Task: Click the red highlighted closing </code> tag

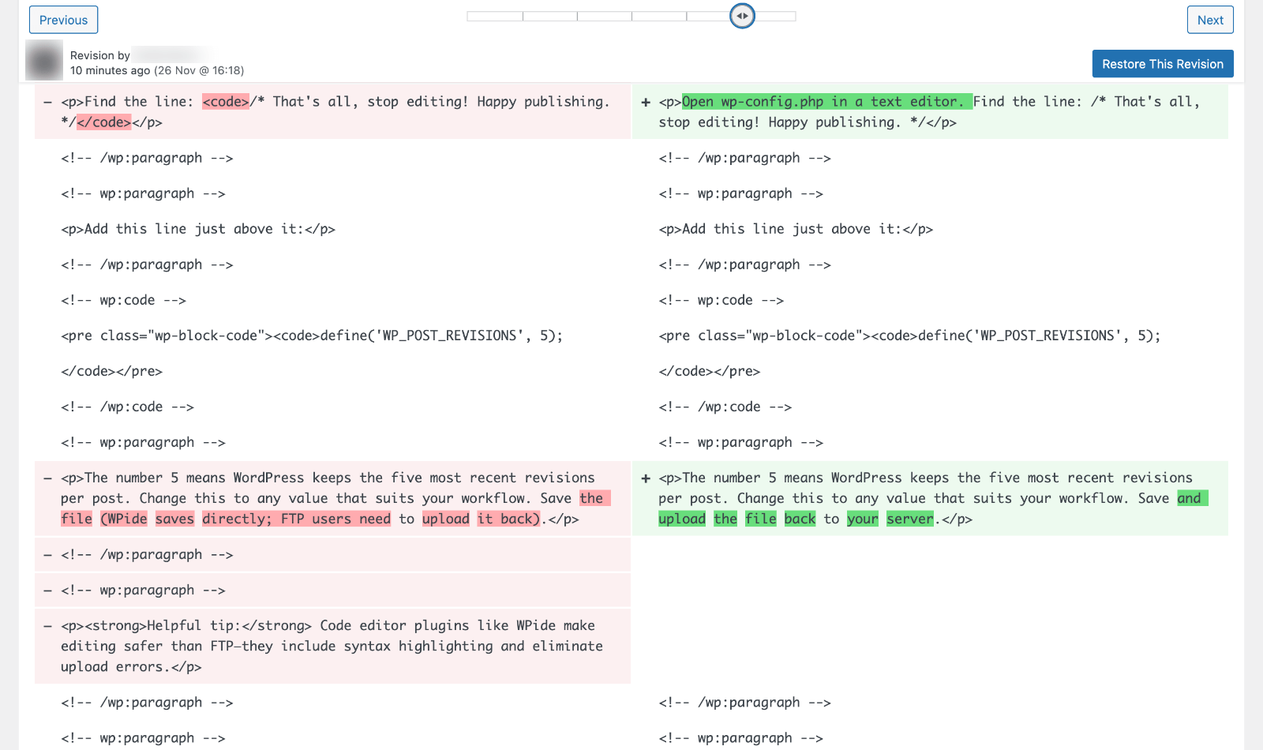Action: click(103, 122)
